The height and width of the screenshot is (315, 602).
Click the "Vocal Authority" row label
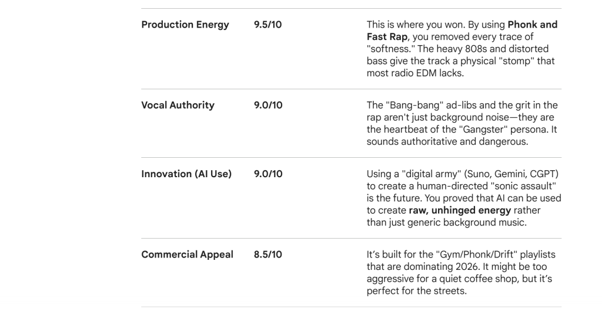click(x=178, y=106)
